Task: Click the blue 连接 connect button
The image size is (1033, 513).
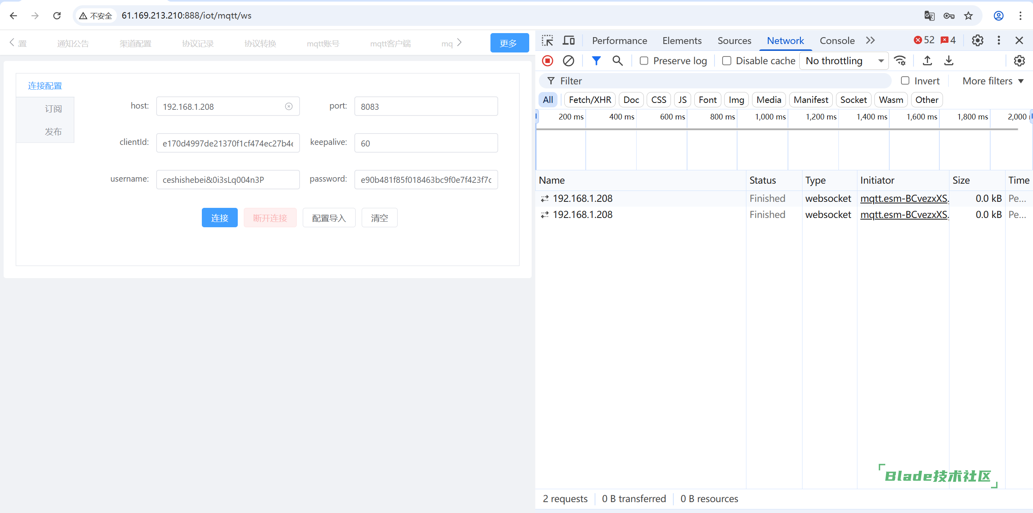Action: (x=220, y=218)
